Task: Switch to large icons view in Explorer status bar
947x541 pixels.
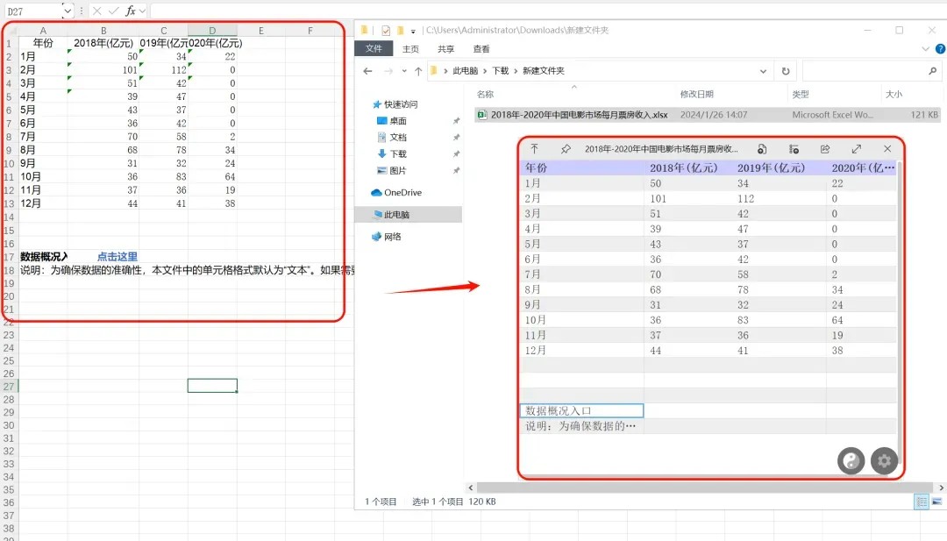Action: pyautogui.click(x=936, y=502)
